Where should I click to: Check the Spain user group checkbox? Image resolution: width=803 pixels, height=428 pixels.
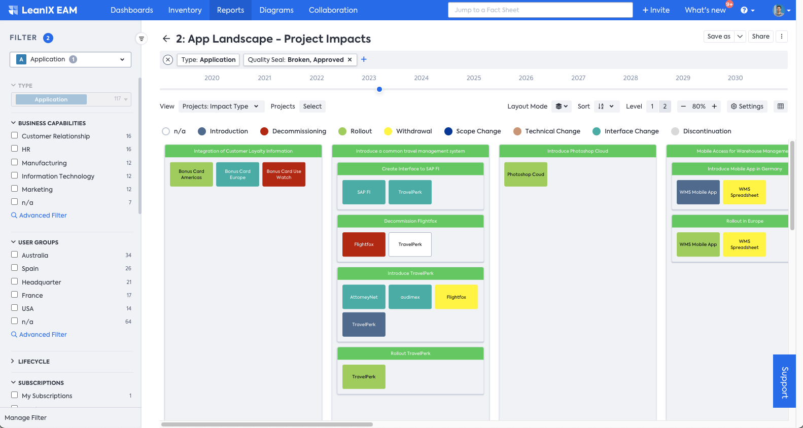tap(15, 268)
